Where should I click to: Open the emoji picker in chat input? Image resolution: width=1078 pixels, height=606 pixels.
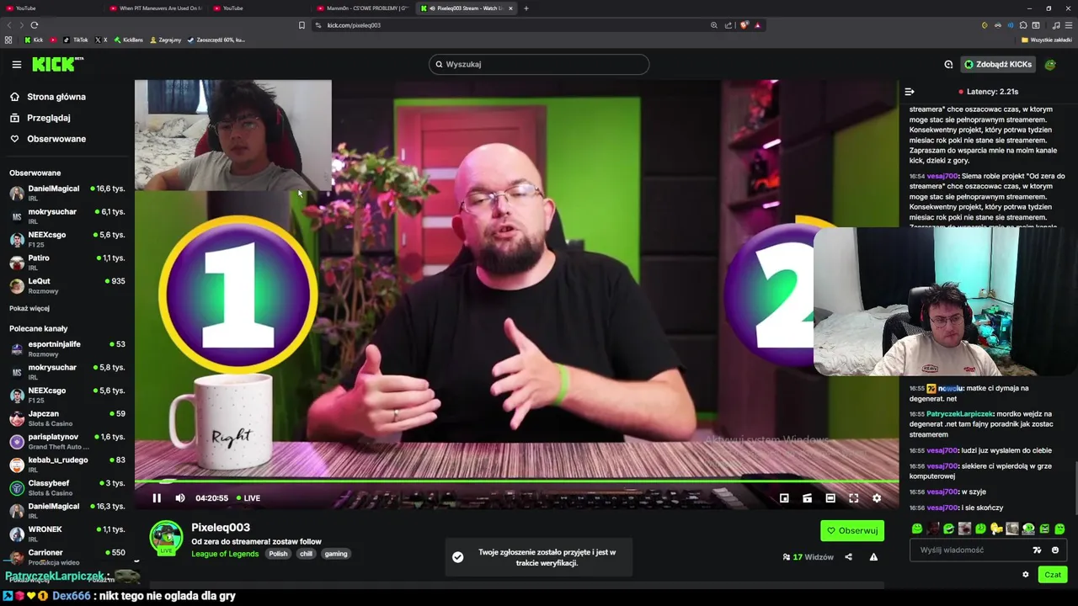pos(1055,550)
